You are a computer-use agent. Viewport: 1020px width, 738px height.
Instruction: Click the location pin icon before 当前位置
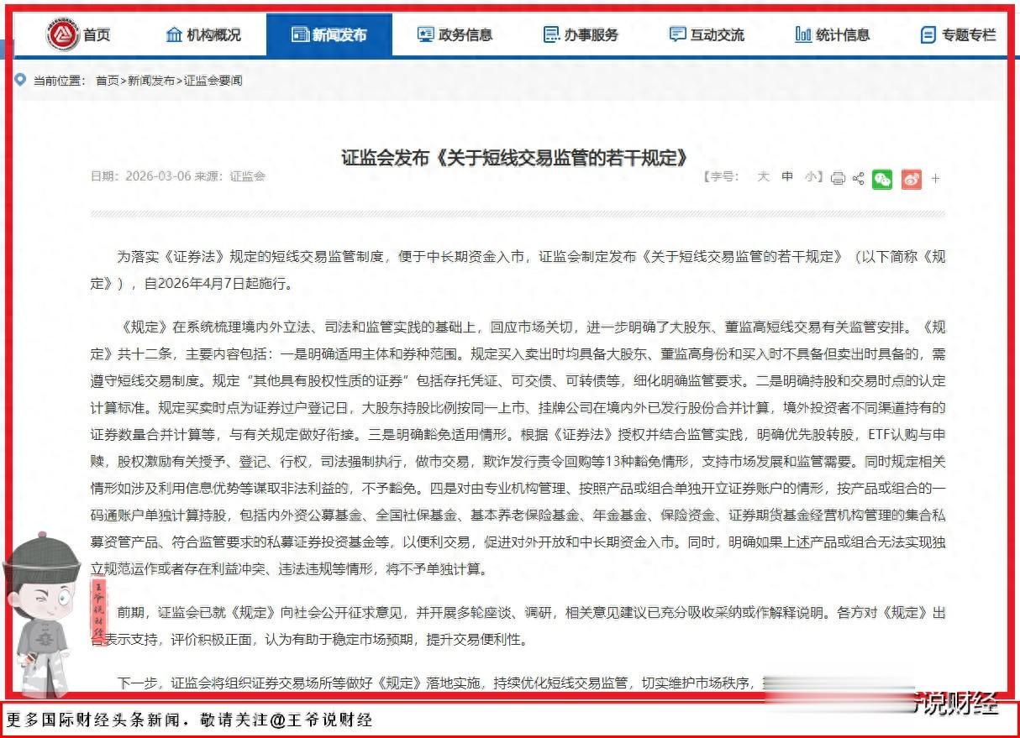pos(21,80)
